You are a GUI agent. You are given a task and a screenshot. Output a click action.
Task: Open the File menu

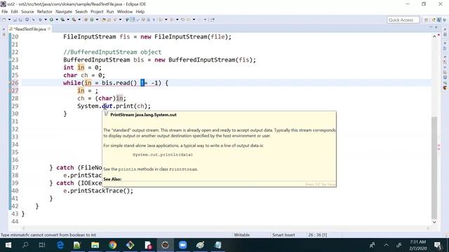click(5, 12)
